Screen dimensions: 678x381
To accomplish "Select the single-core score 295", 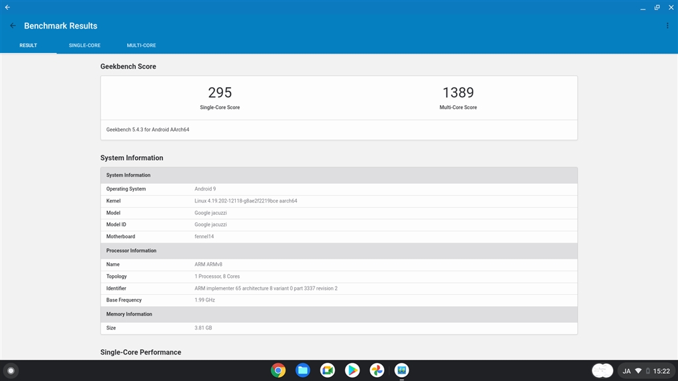I will [220, 93].
